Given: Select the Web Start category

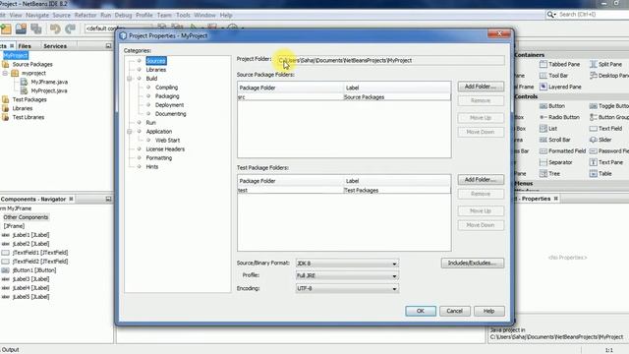Looking at the screenshot, I should (167, 141).
